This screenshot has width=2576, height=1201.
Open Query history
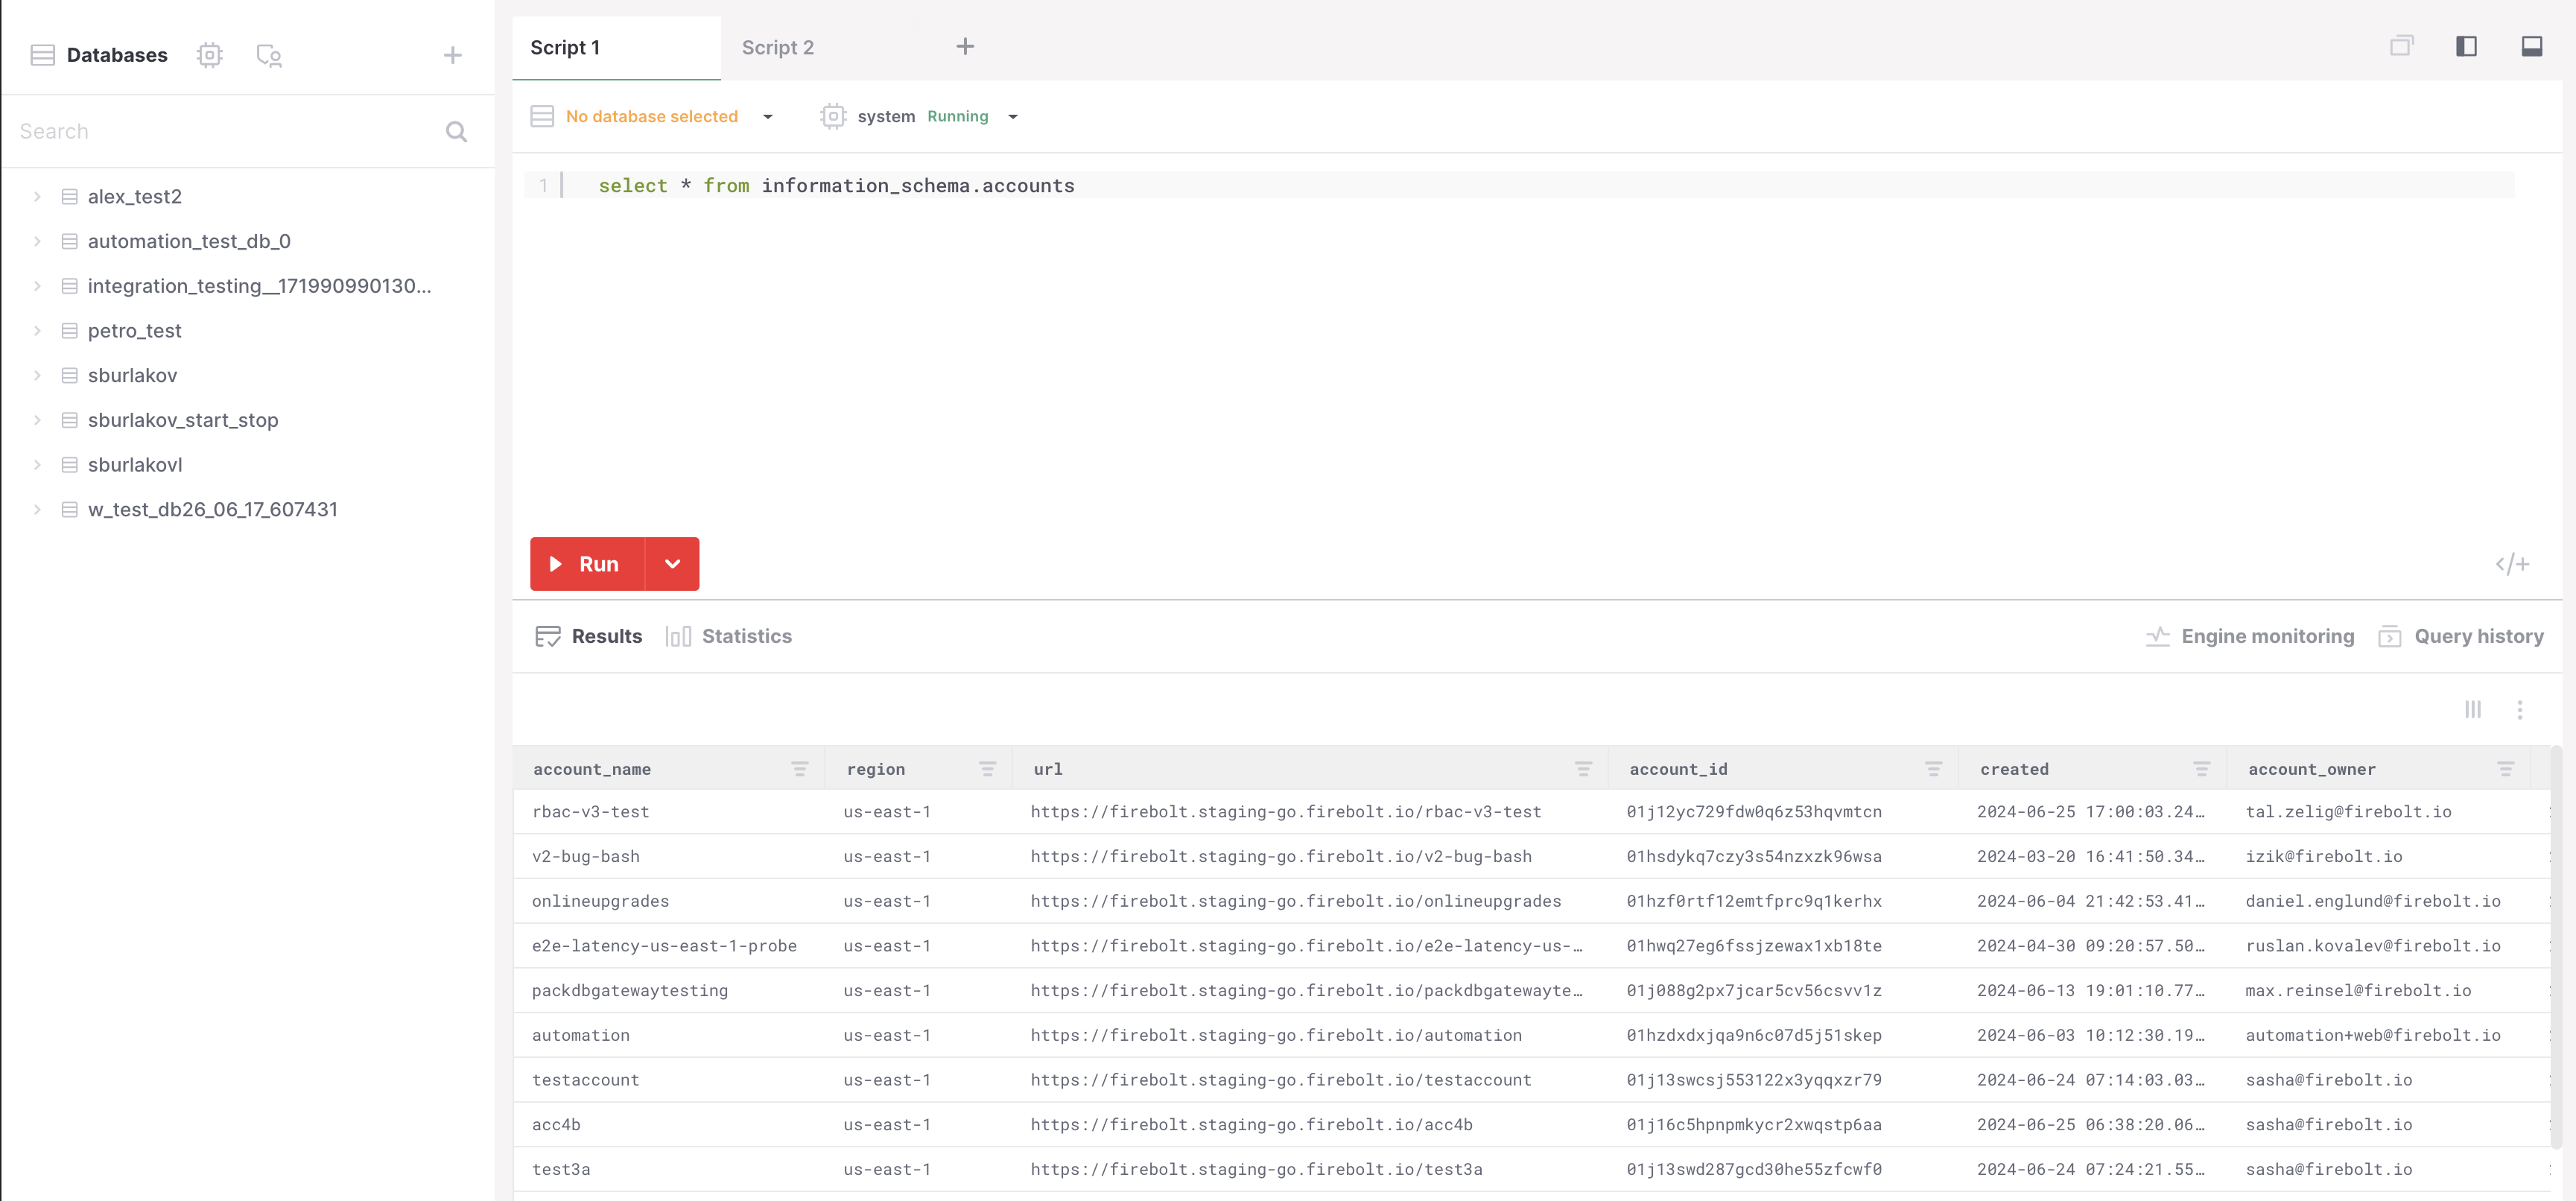tap(2461, 636)
